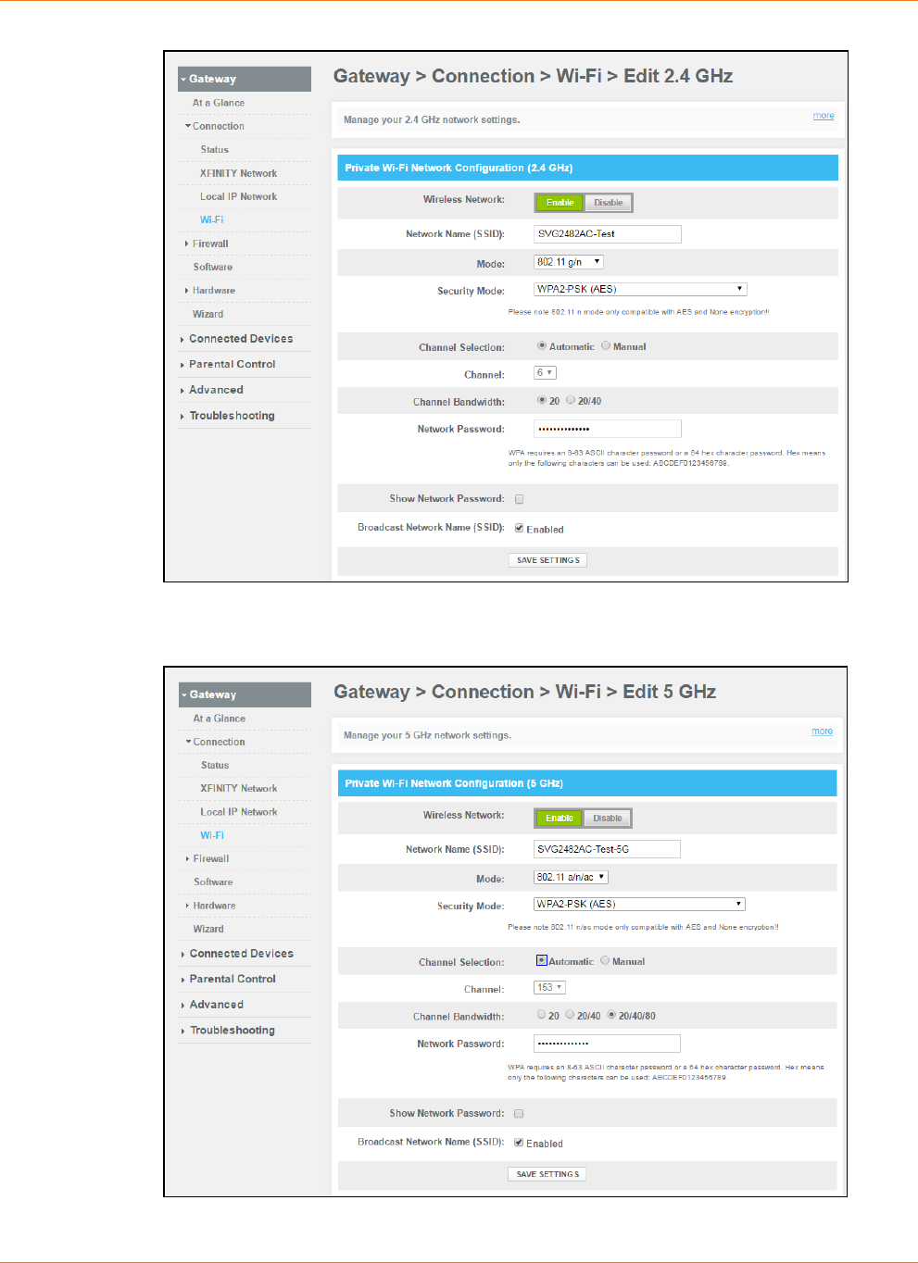Open Wizard in the top sidebar
This screenshot has height=1263, width=918.
point(208,315)
